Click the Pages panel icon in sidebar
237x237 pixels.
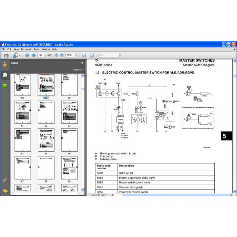tap(5, 75)
